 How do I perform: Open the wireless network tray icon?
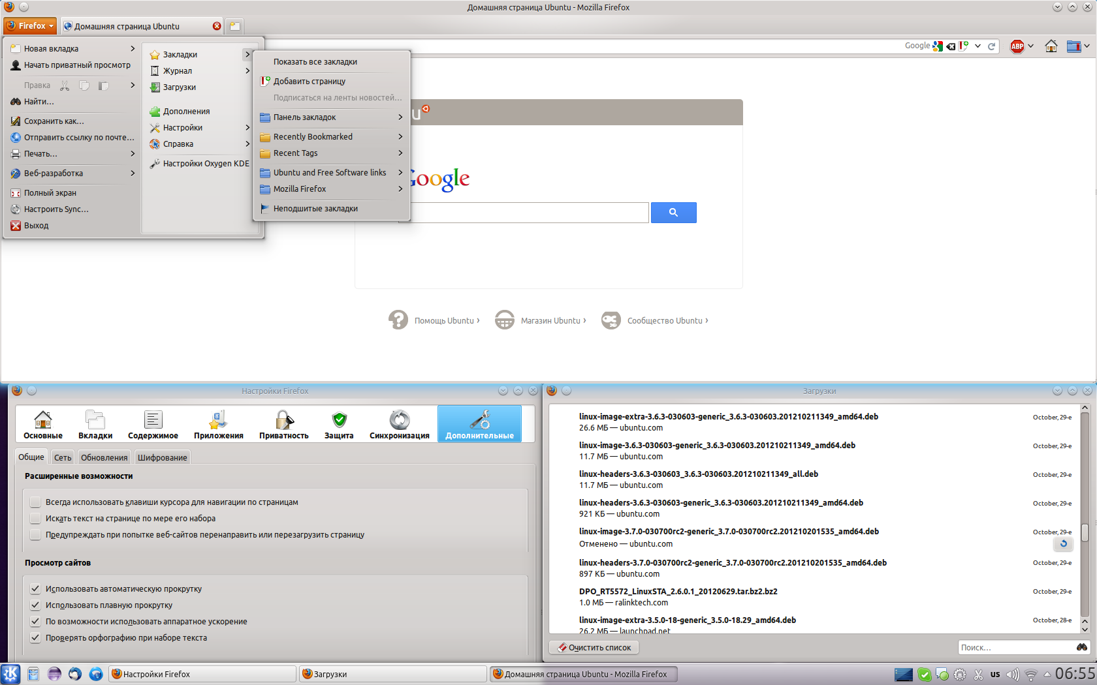pyautogui.click(x=1031, y=675)
